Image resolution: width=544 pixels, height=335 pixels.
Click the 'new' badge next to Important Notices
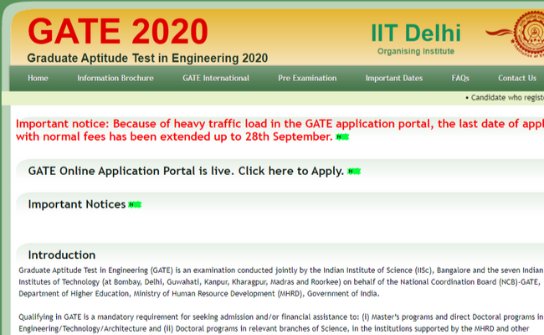(x=135, y=205)
